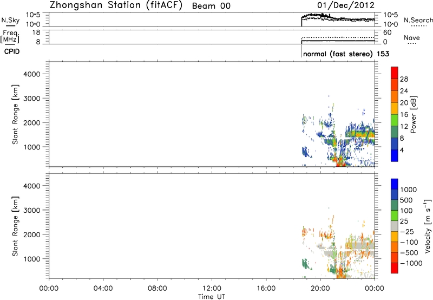
Task: Click Slant Range [km] label of power panel
Action: click(x=15, y=114)
